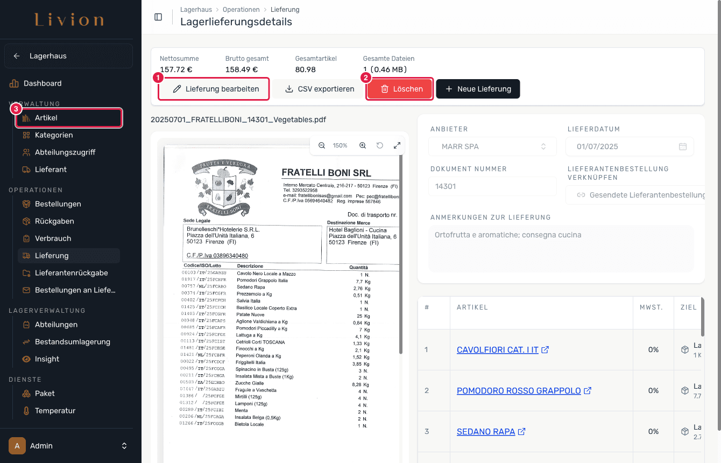Open Gesendete Lieferantenbestellung selector
This screenshot has width=721, height=463.
coord(635,195)
